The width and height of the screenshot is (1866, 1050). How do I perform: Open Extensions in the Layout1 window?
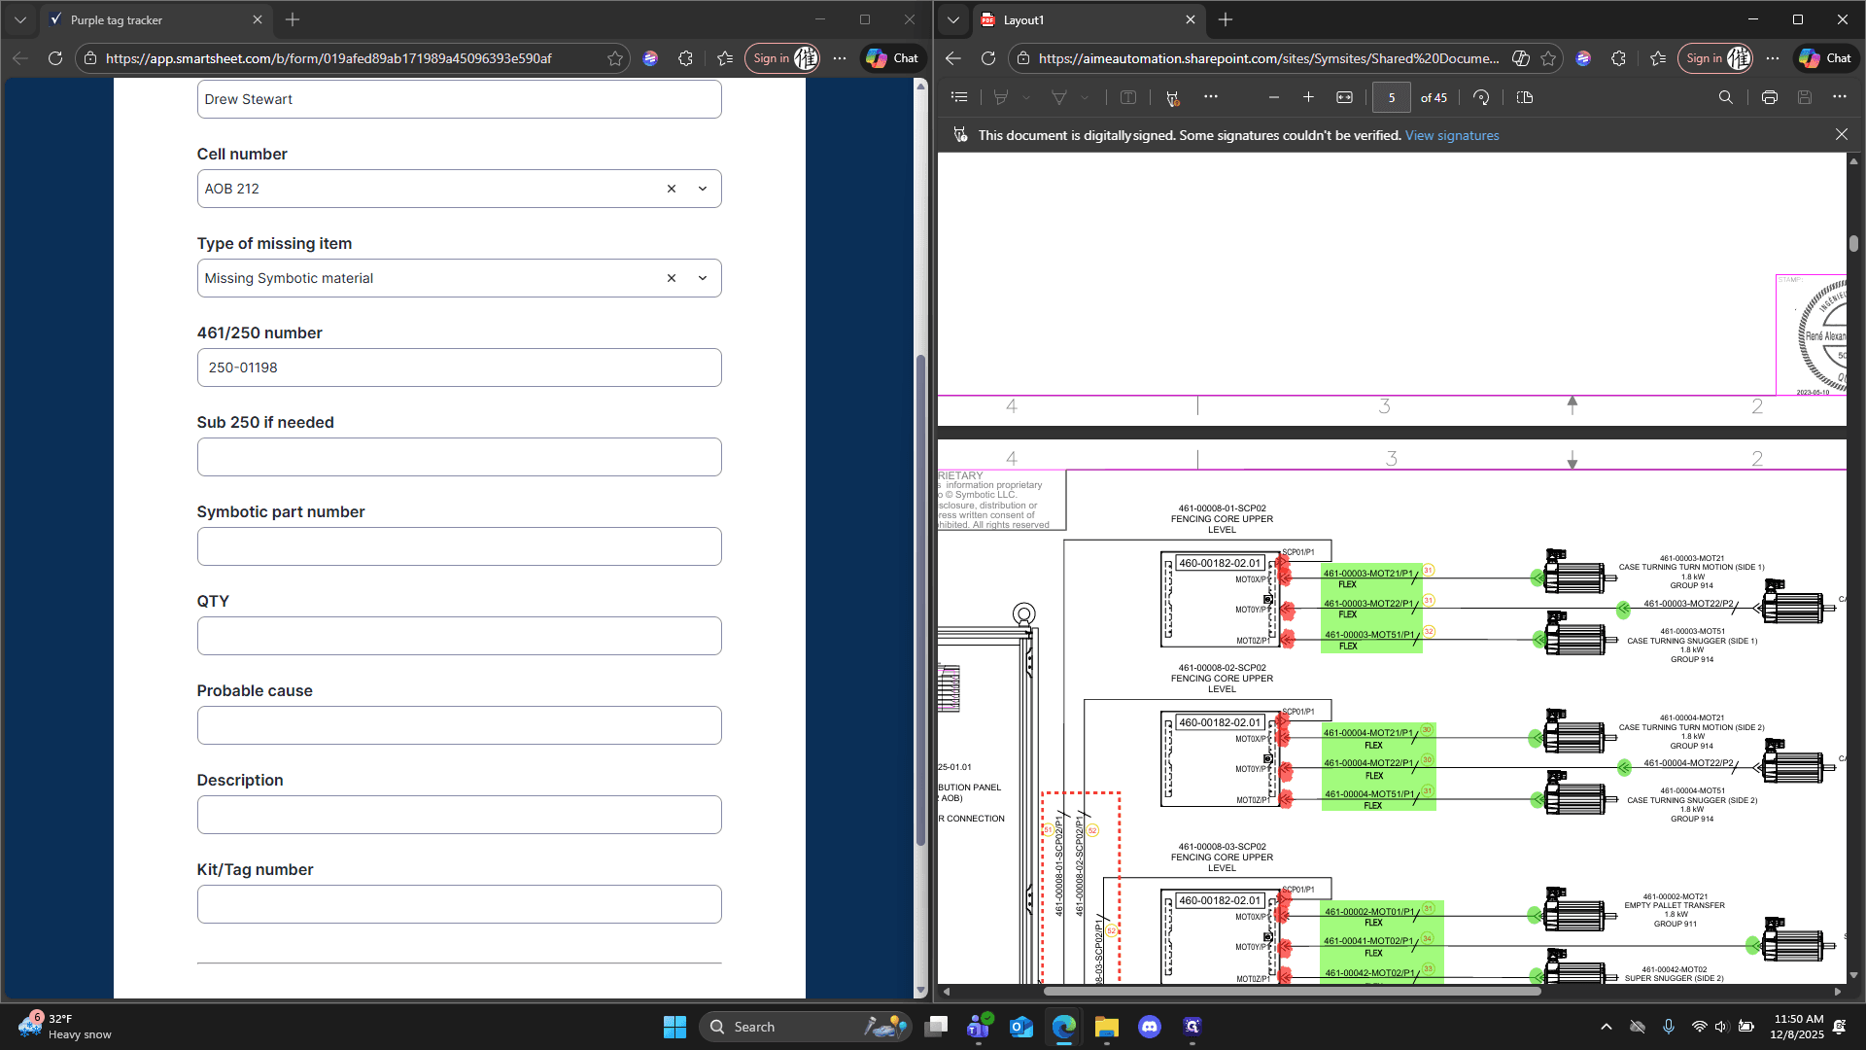(1618, 58)
